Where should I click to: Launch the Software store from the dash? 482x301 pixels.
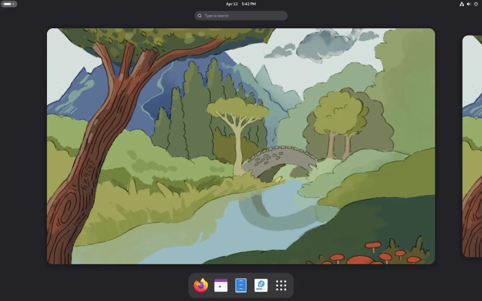coord(261,285)
